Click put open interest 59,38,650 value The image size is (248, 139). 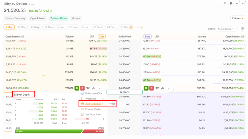tap(227, 72)
